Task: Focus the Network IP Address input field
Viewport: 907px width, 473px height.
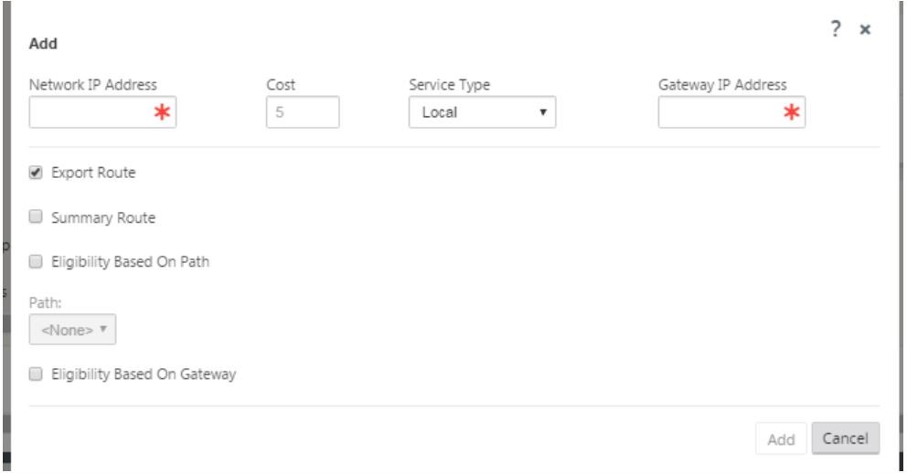Action: (x=102, y=112)
